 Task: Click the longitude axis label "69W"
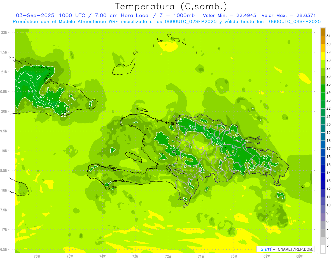coord(267,256)
